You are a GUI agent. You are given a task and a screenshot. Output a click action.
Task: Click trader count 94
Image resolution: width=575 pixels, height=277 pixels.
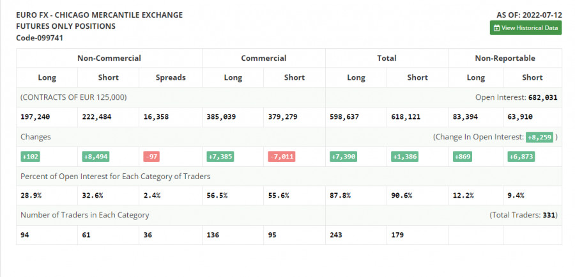tap(25, 235)
